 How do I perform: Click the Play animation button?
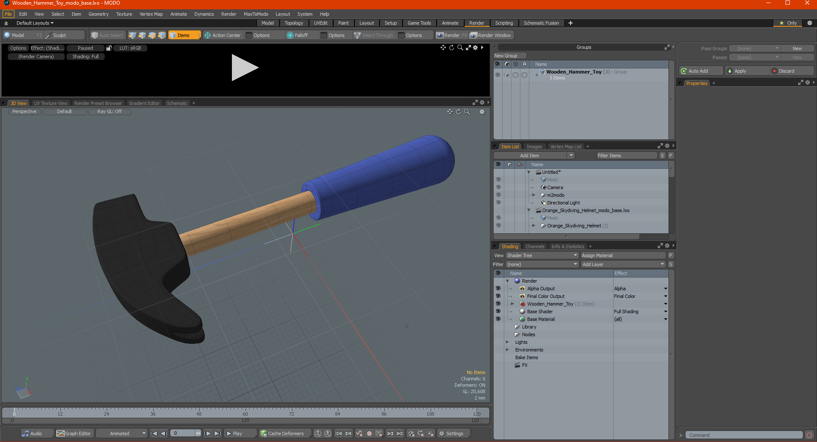(x=240, y=433)
